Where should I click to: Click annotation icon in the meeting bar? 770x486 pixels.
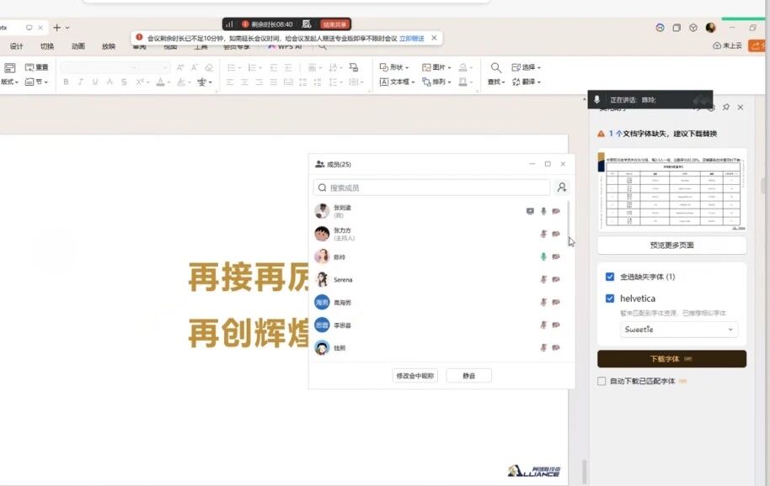[307, 24]
